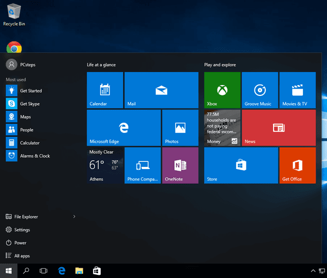Image resolution: width=327 pixels, height=278 pixels.
Task: Select the Recycle Bin desktop icon
Action: coord(14,15)
